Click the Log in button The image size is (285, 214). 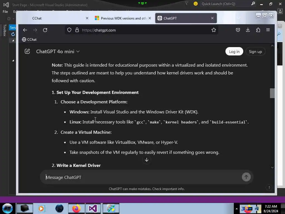pos(234,52)
